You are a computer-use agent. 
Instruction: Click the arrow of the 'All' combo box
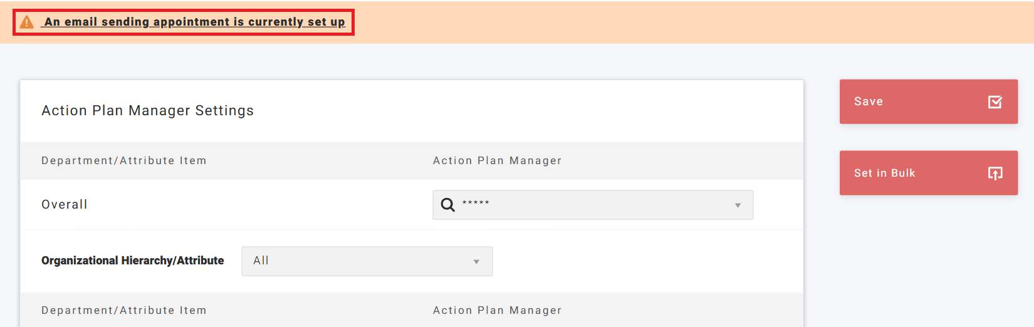[x=476, y=262]
